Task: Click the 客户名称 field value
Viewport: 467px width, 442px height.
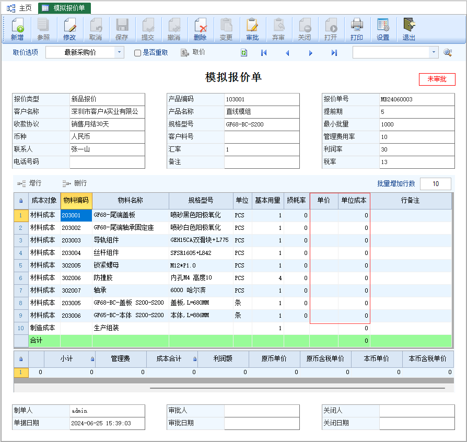Action: [107, 112]
